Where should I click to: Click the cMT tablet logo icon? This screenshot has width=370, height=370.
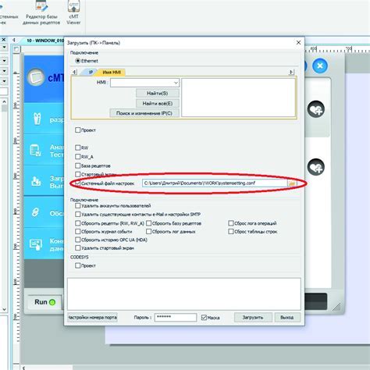click(x=36, y=77)
